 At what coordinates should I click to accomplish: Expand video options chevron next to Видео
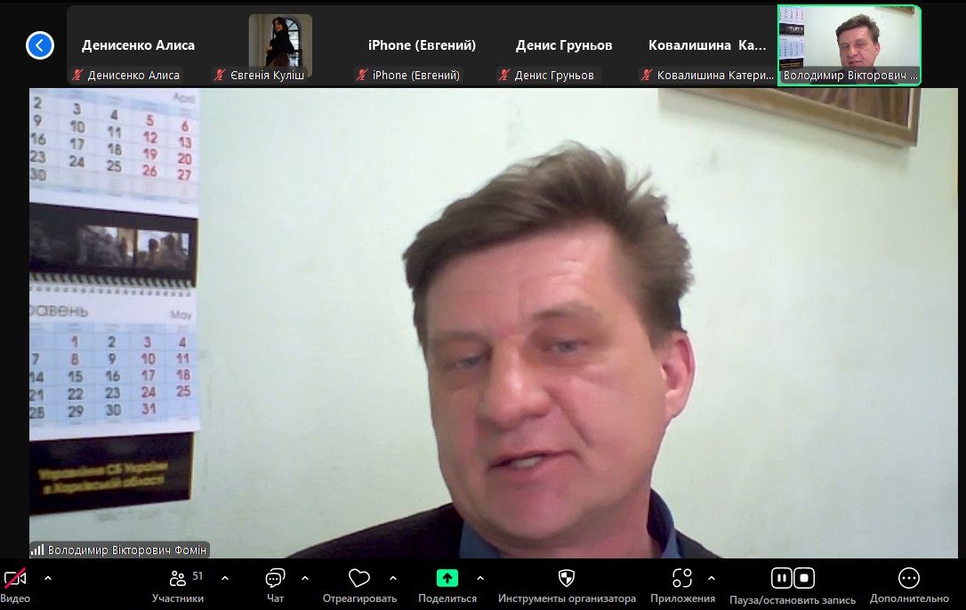[x=48, y=578]
